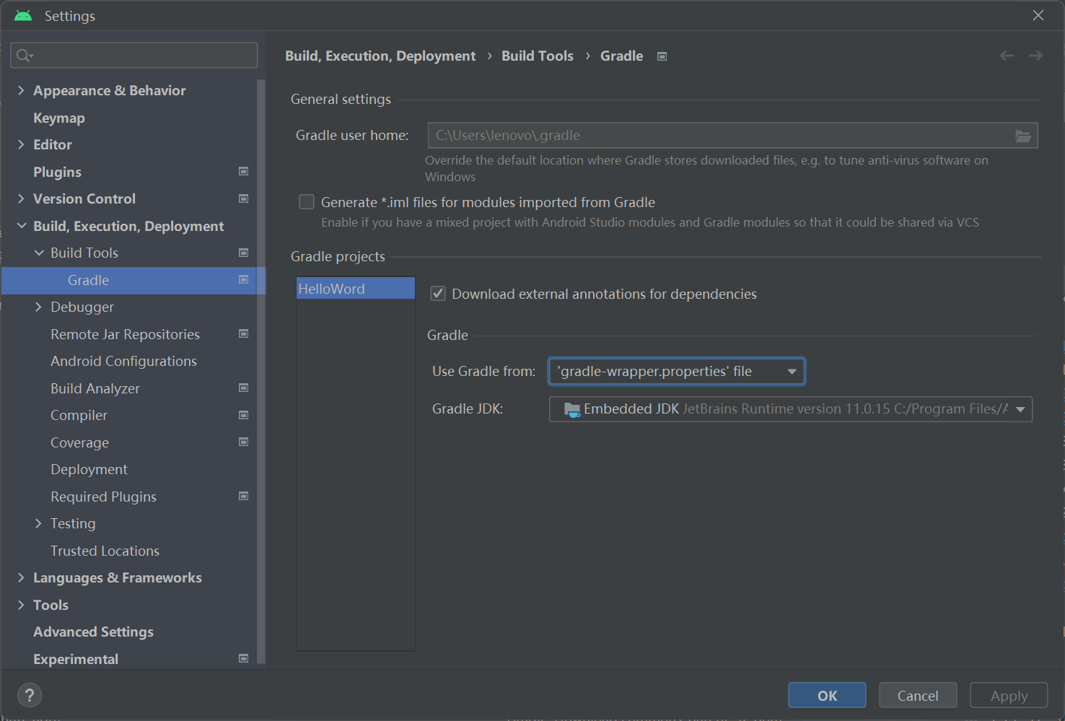
Task: Open the Coverage settings page
Action: [x=79, y=442]
